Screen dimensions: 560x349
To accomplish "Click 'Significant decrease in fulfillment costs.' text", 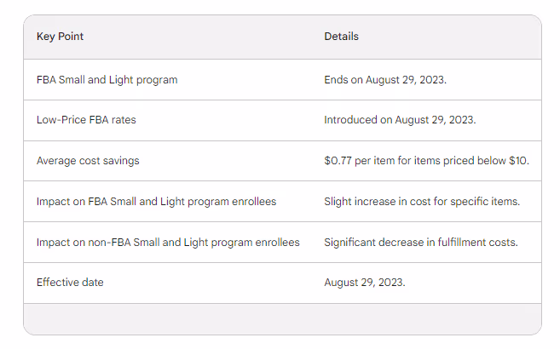I will pos(421,243).
